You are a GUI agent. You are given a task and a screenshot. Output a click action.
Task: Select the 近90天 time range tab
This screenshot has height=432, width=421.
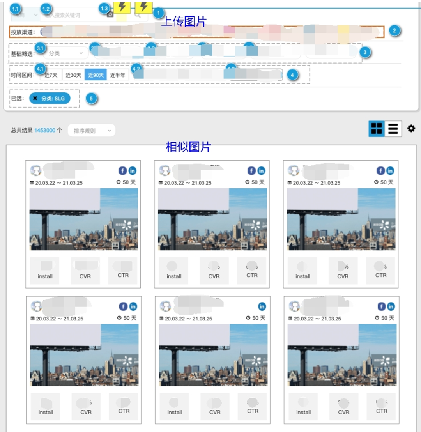(96, 75)
